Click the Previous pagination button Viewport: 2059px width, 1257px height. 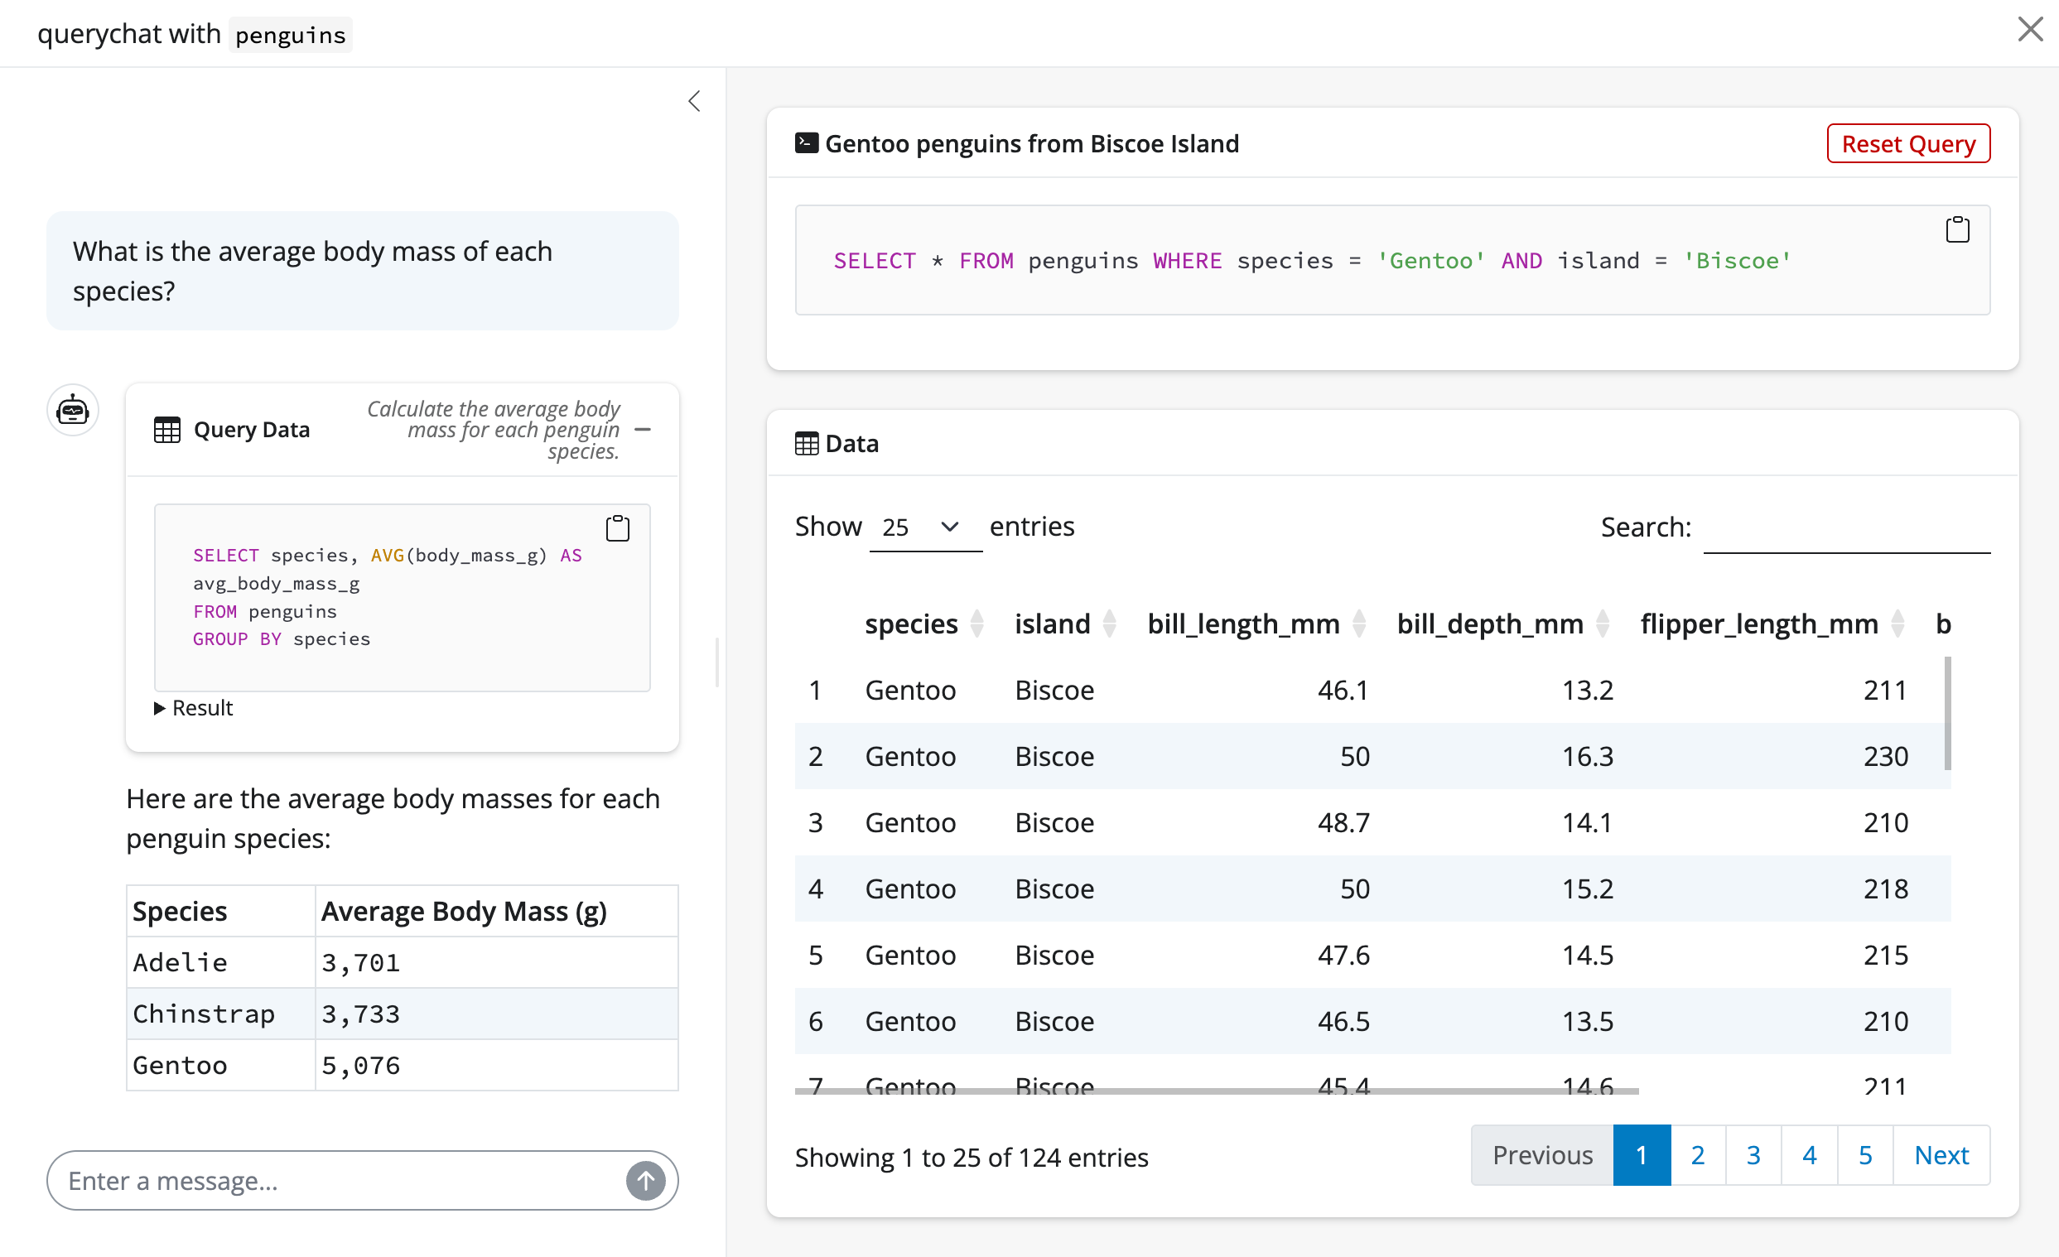(1541, 1154)
